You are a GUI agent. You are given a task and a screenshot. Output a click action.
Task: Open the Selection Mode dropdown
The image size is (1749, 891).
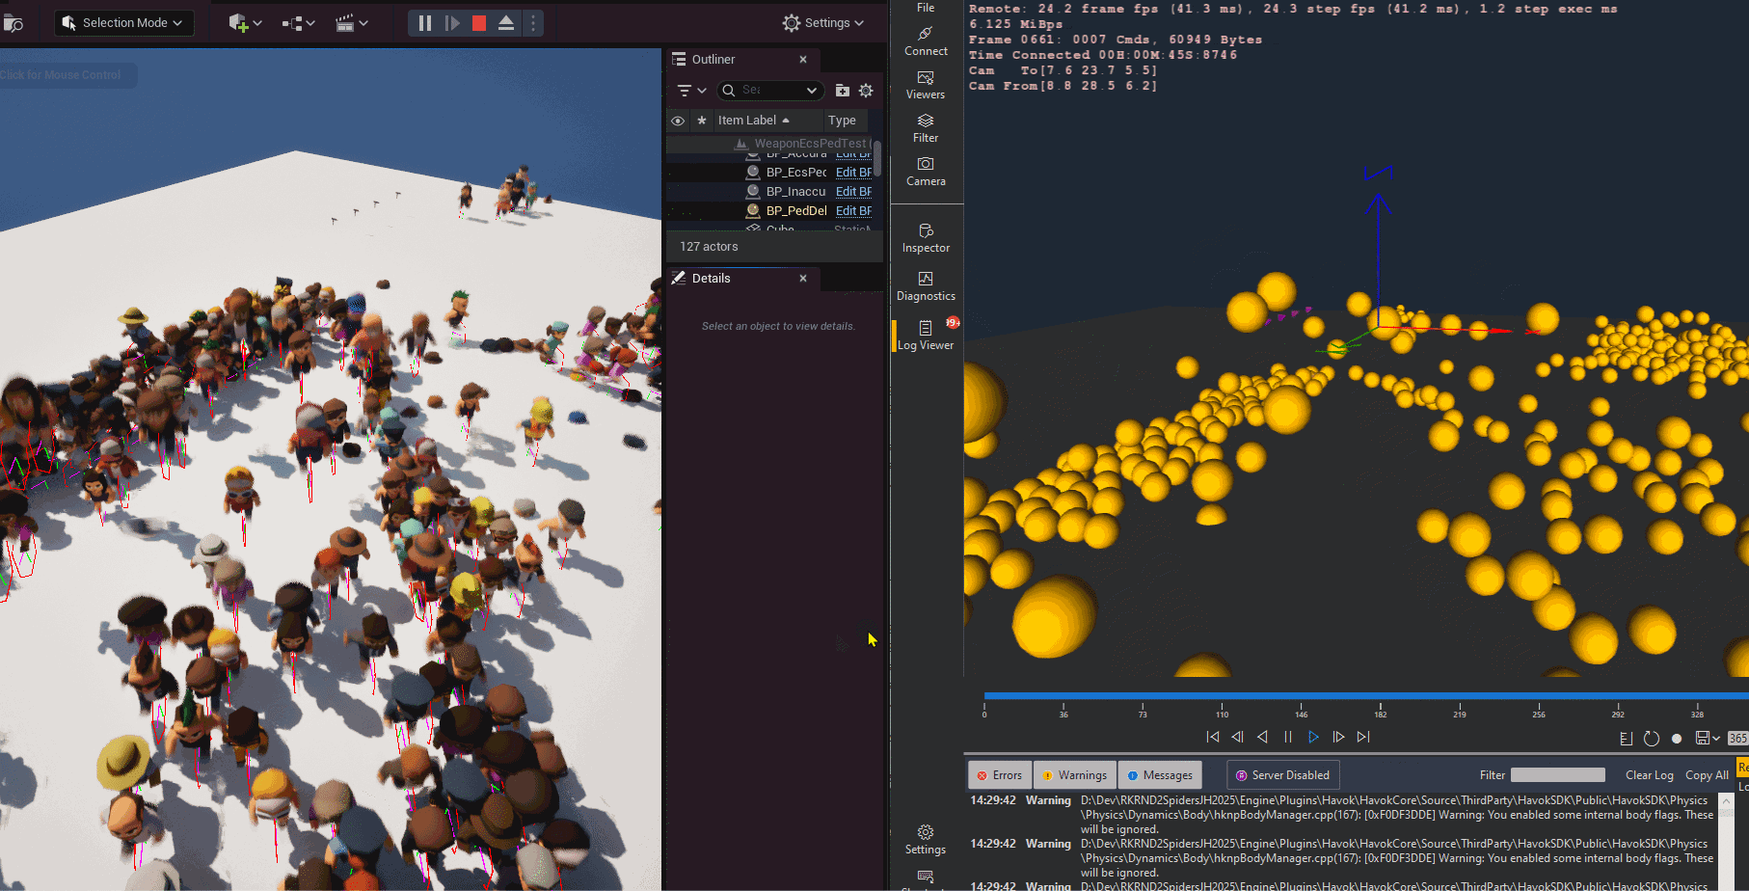pos(123,23)
